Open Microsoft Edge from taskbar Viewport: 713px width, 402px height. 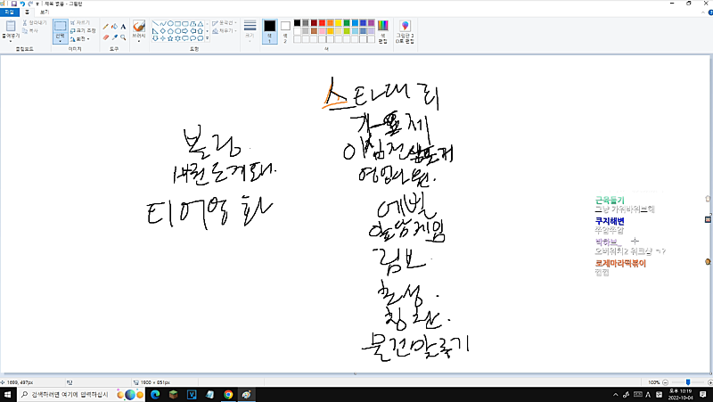point(155,395)
